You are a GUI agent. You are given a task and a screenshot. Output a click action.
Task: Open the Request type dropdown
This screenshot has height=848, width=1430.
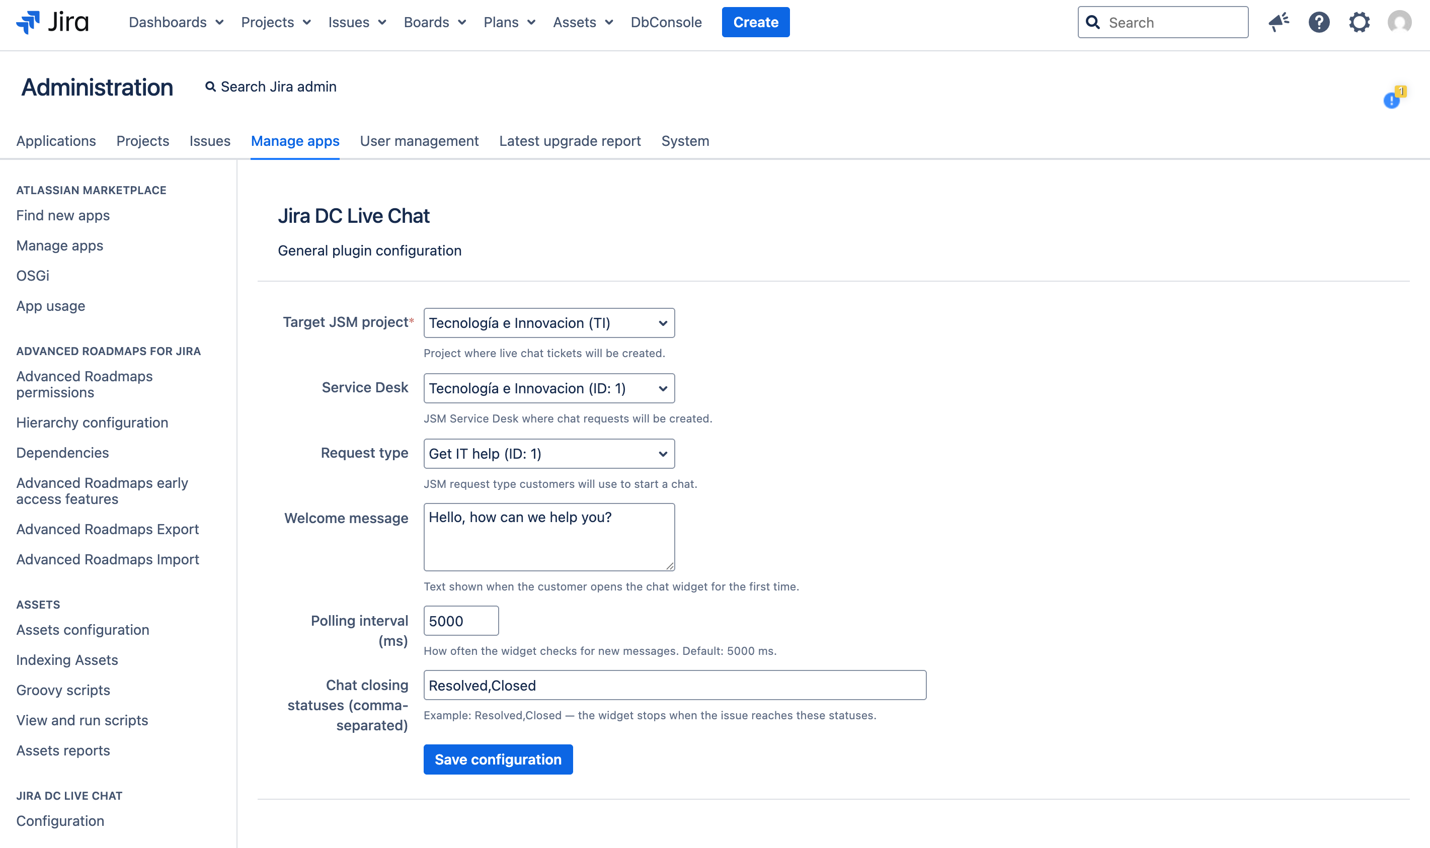click(548, 454)
